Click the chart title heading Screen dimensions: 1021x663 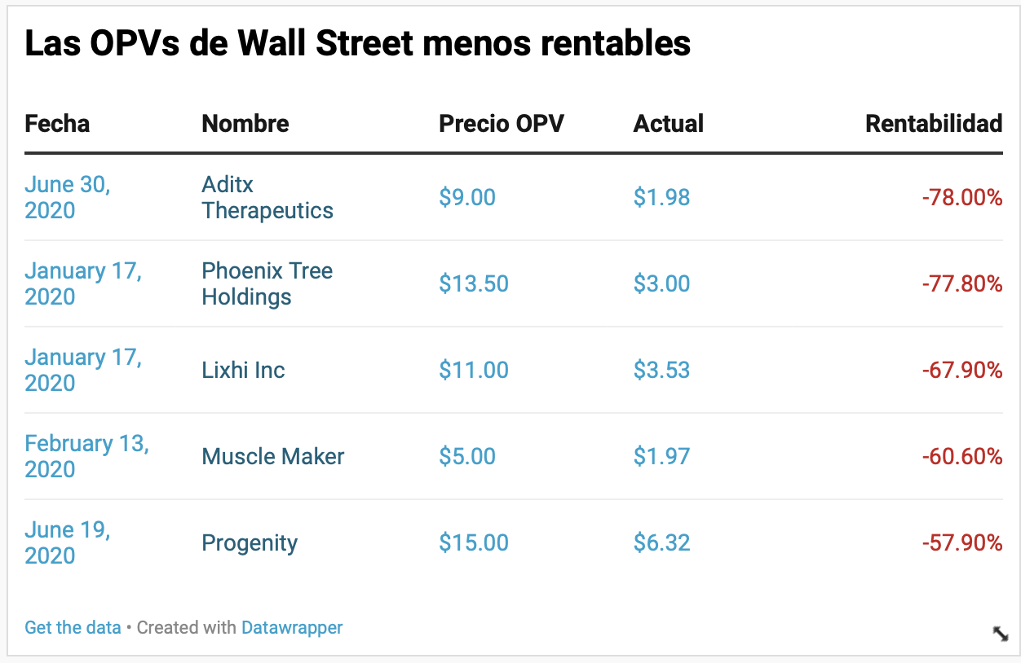(358, 44)
